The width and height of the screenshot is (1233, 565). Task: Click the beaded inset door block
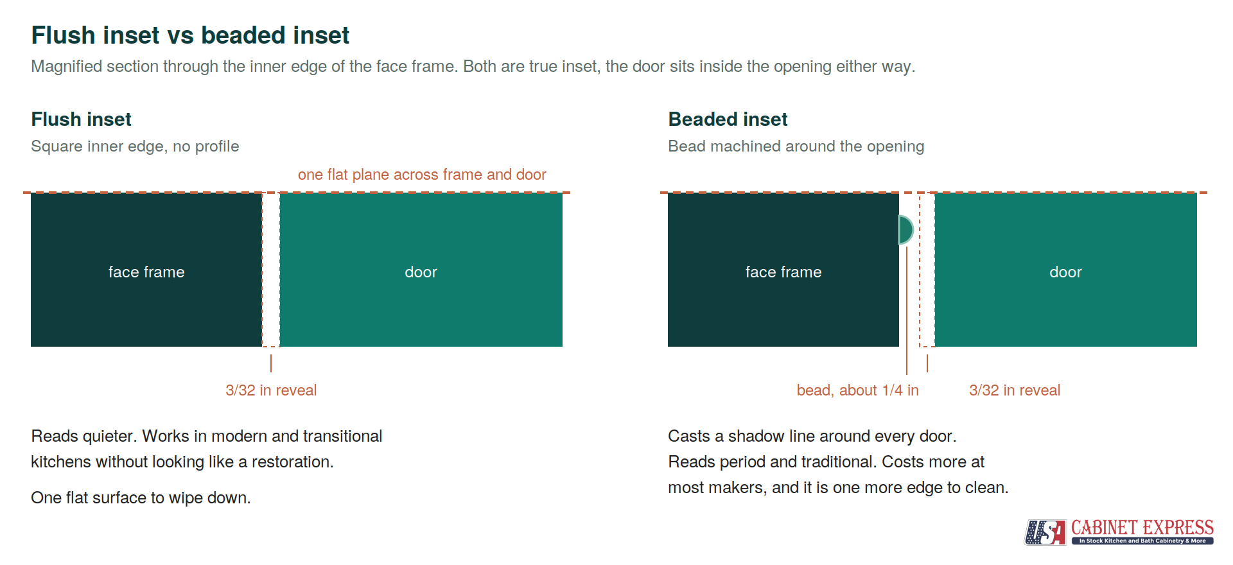tap(1066, 270)
